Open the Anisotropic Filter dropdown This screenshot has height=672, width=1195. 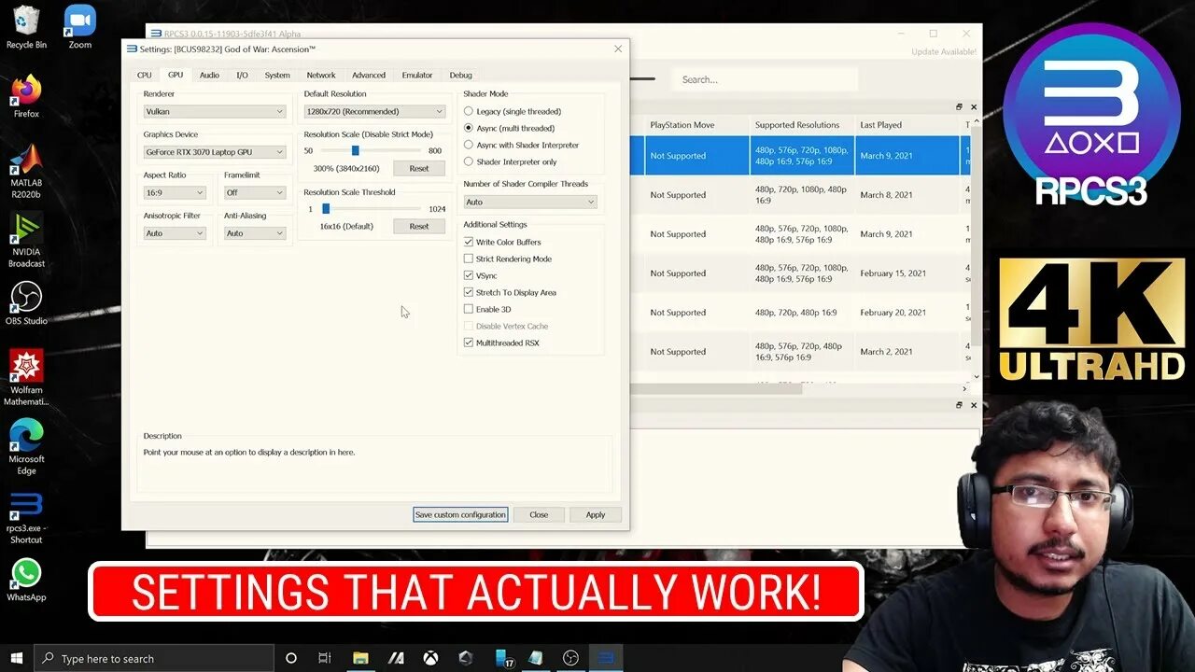175,233
